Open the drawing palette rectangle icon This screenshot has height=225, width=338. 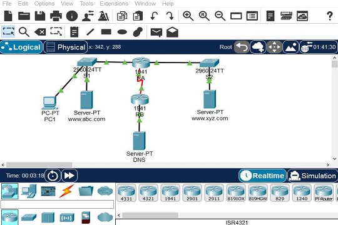coord(236,16)
